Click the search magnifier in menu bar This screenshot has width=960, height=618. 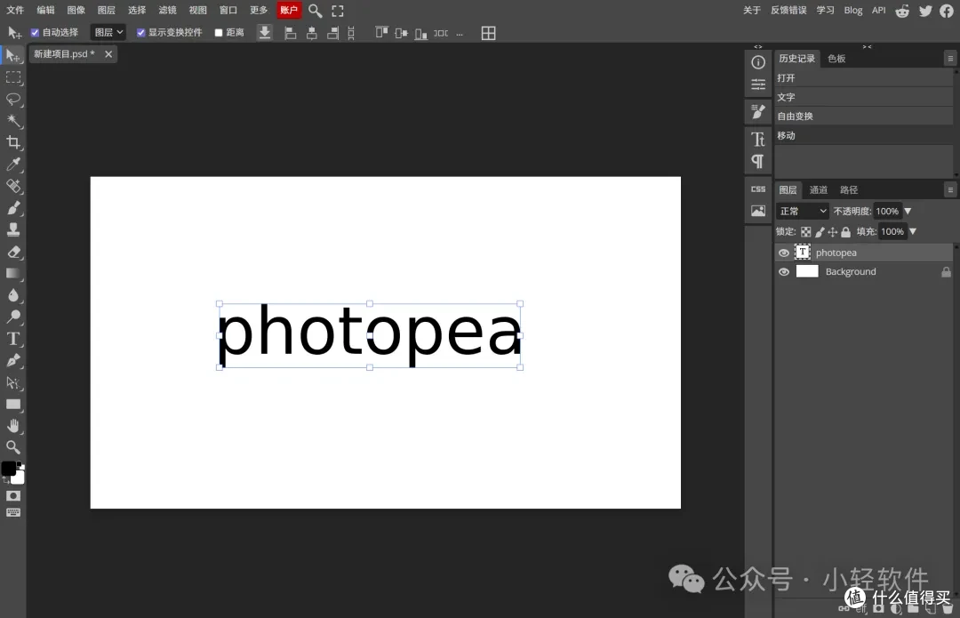tap(315, 11)
